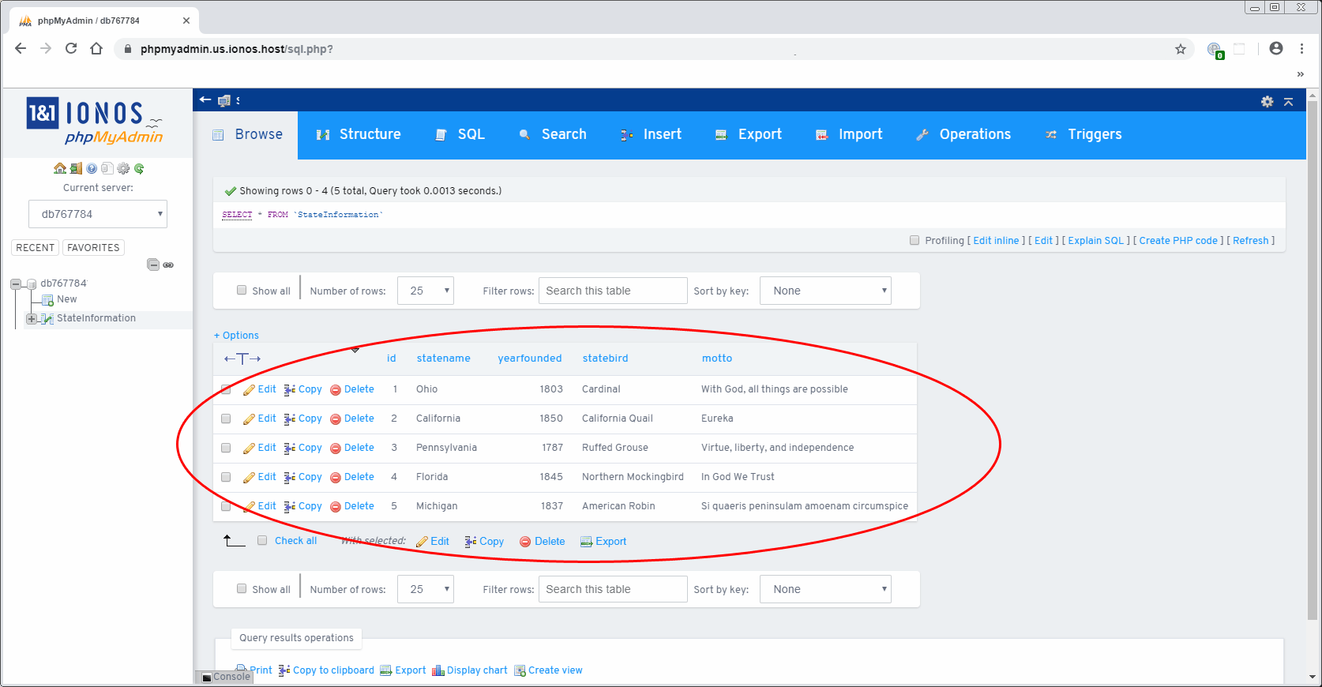Collapse all navigation tree items icon
The image size is (1322, 687).
153,265
